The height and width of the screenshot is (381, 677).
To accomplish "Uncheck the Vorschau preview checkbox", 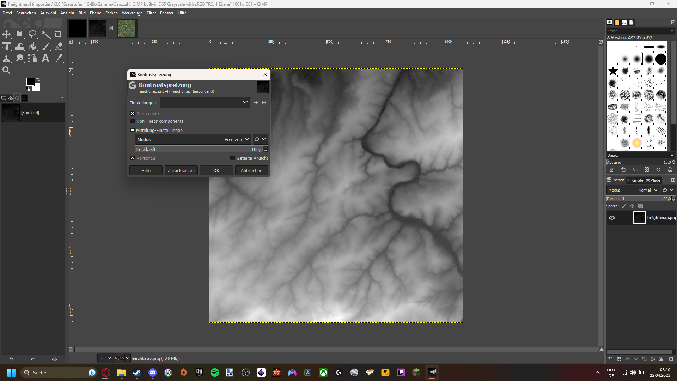I will coord(133,158).
